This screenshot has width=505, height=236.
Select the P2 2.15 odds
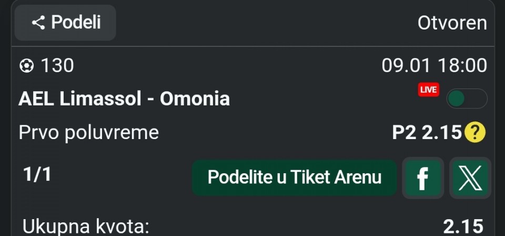point(427,133)
